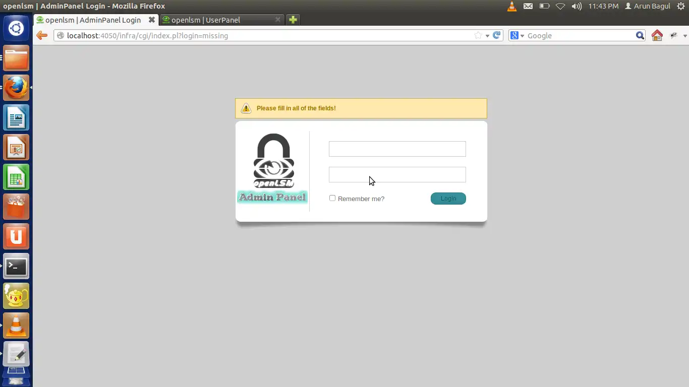Viewport: 689px width, 387px height.
Task: Click the search magnifier icon
Action: [x=640, y=35]
